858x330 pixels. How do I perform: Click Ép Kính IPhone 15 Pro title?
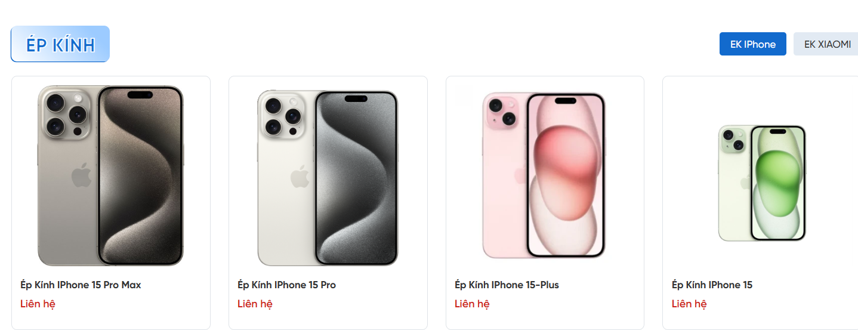tap(286, 285)
